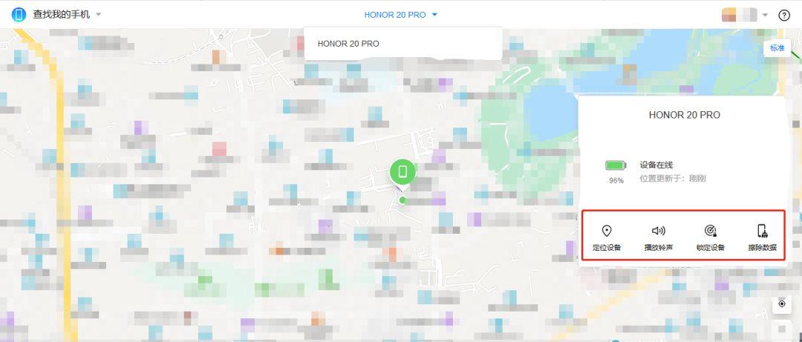
Task: Expand the 查找我的手机 dropdown arrow
Action: [99, 15]
